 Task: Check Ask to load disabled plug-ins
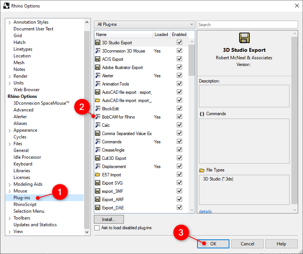(97, 228)
